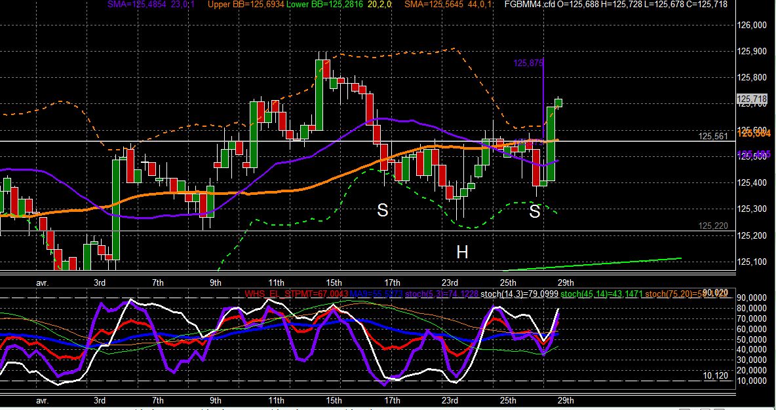Viewport: 776px width, 410px height.
Task: Click the 125,900 price axis label
Action: click(x=752, y=52)
